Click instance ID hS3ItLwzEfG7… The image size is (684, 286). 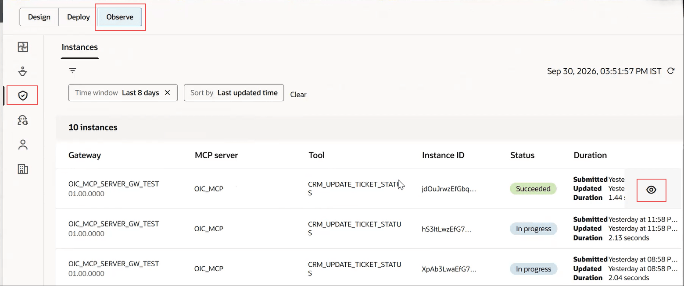(x=447, y=229)
